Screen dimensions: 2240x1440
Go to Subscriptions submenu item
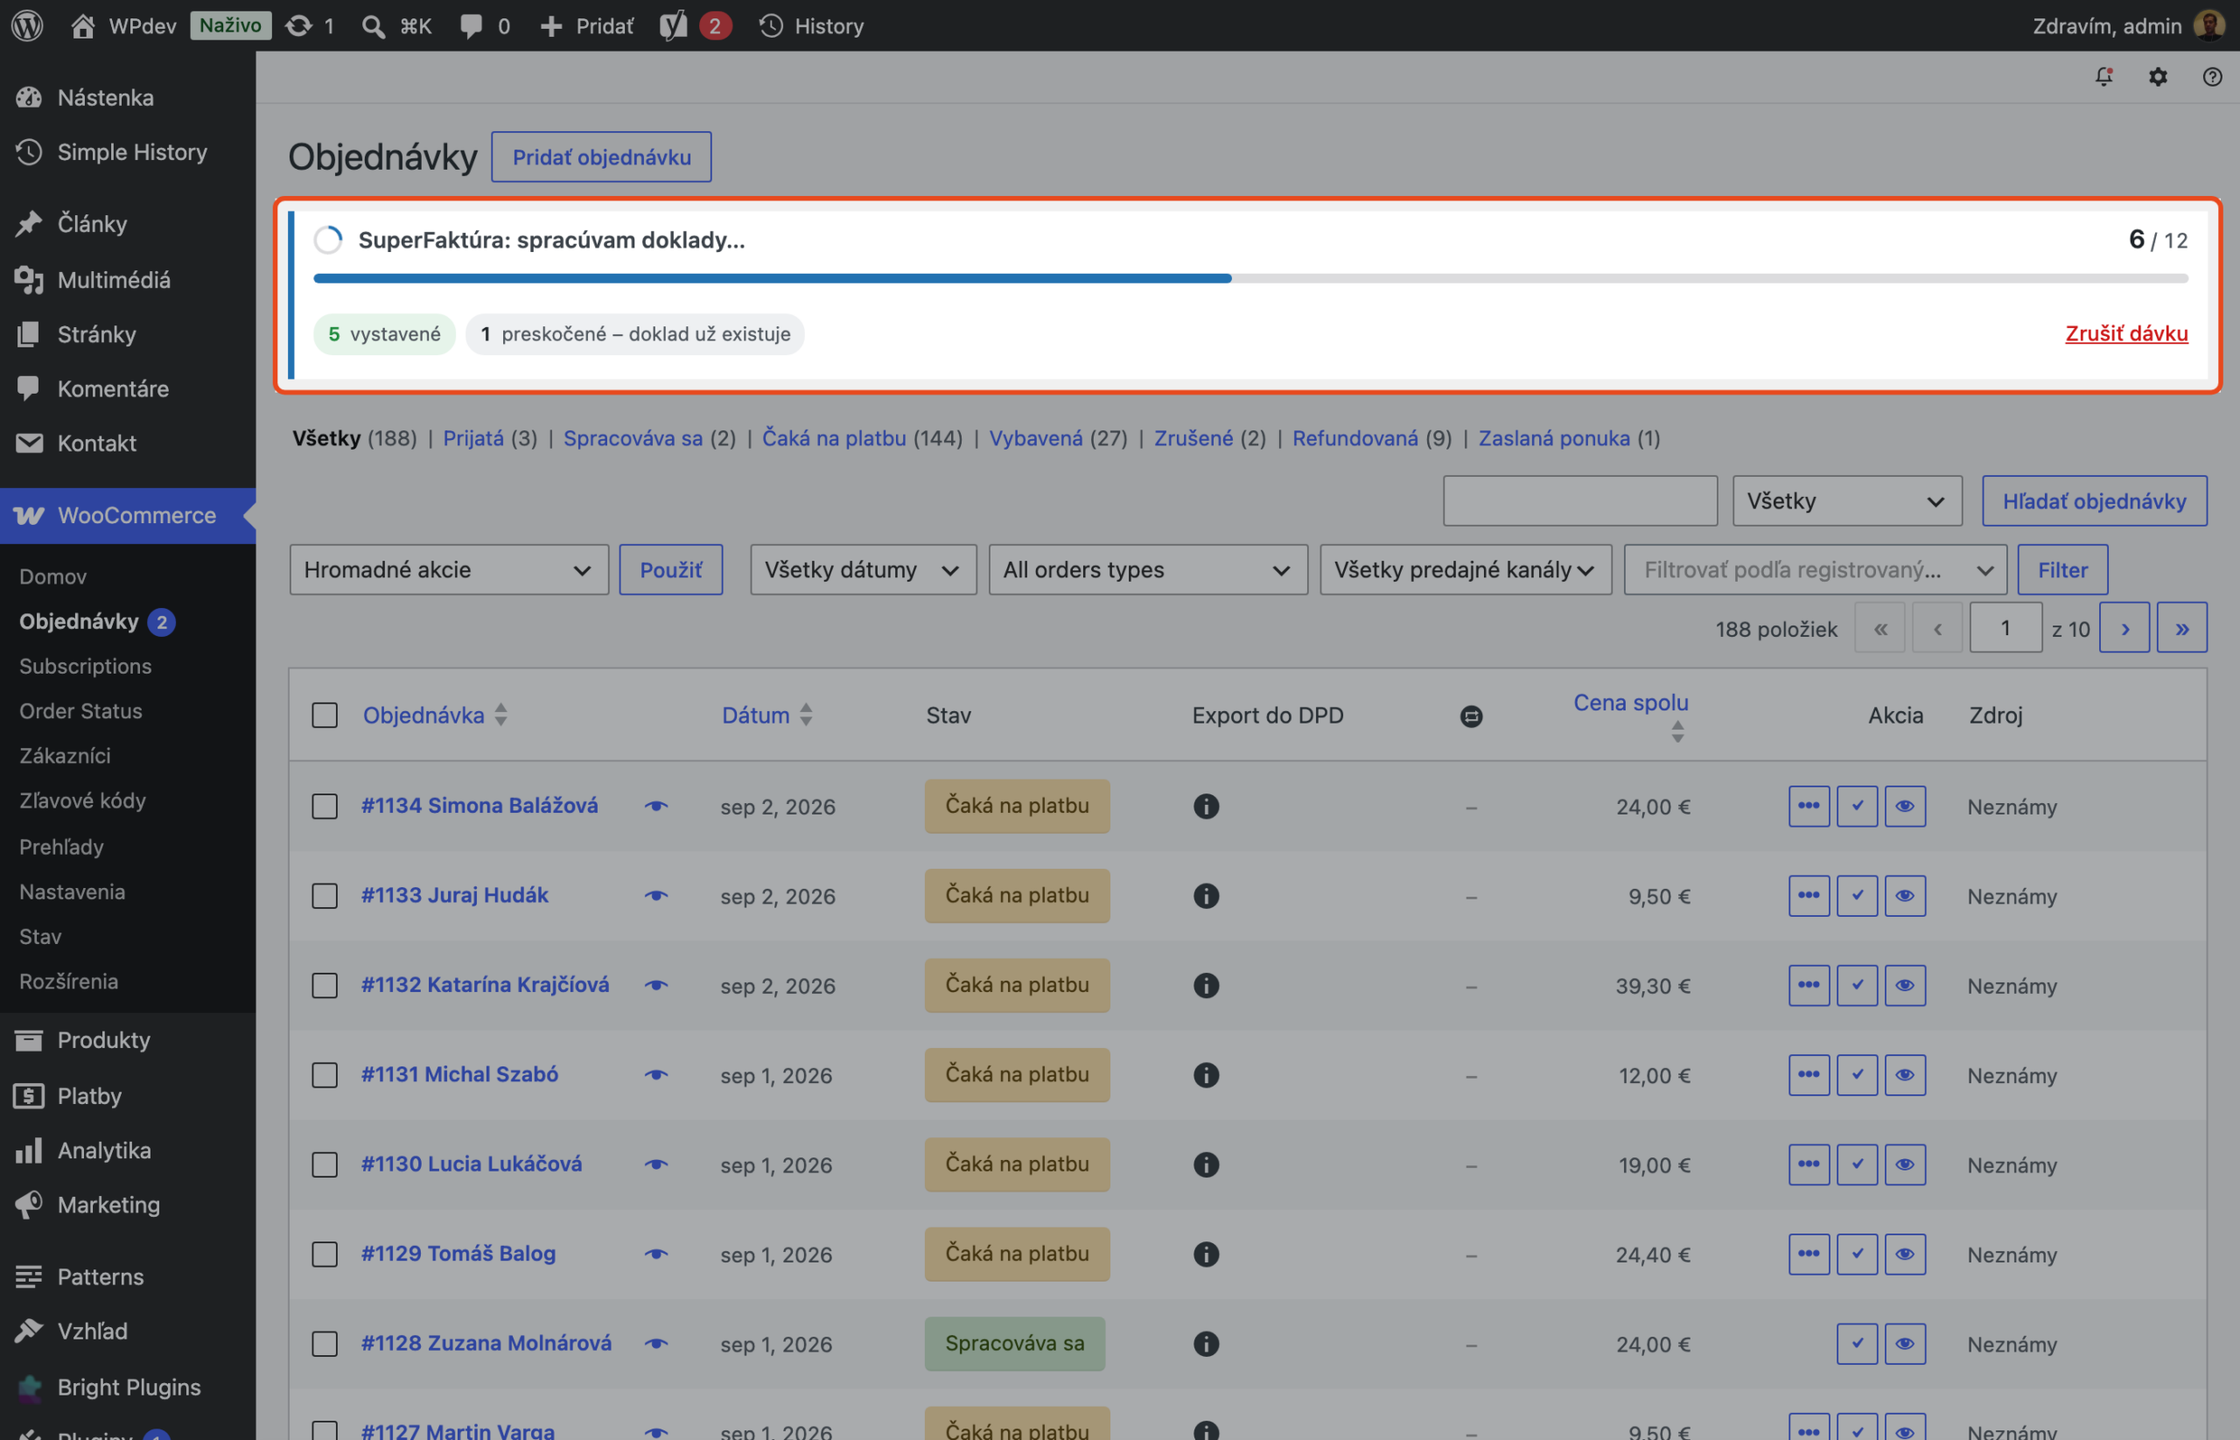pyautogui.click(x=85, y=666)
